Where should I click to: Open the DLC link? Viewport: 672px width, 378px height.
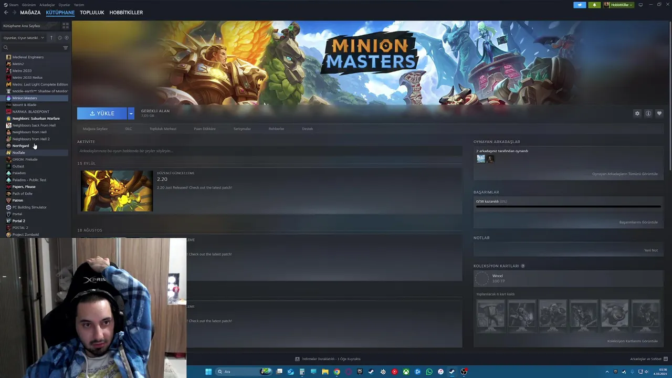(x=129, y=129)
